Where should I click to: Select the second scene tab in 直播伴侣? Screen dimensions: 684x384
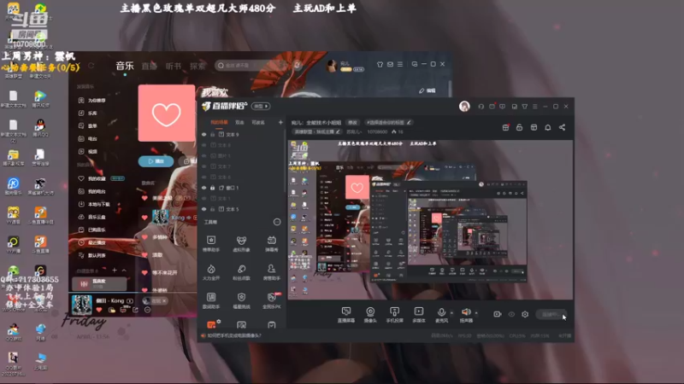[x=240, y=122]
